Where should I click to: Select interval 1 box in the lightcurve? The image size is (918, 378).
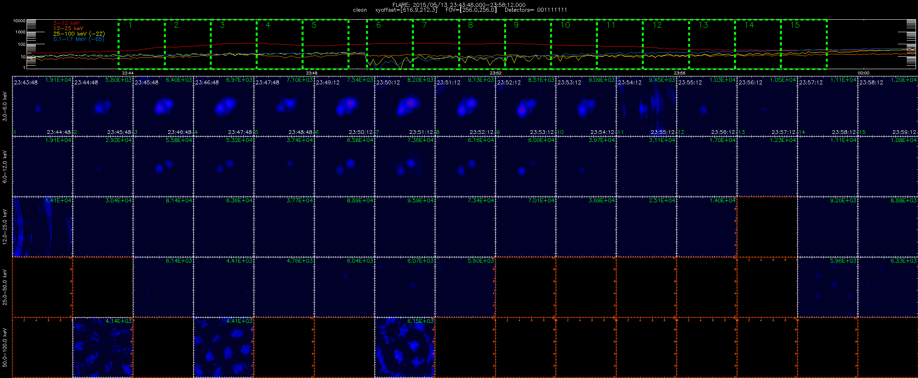(x=142, y=44)
